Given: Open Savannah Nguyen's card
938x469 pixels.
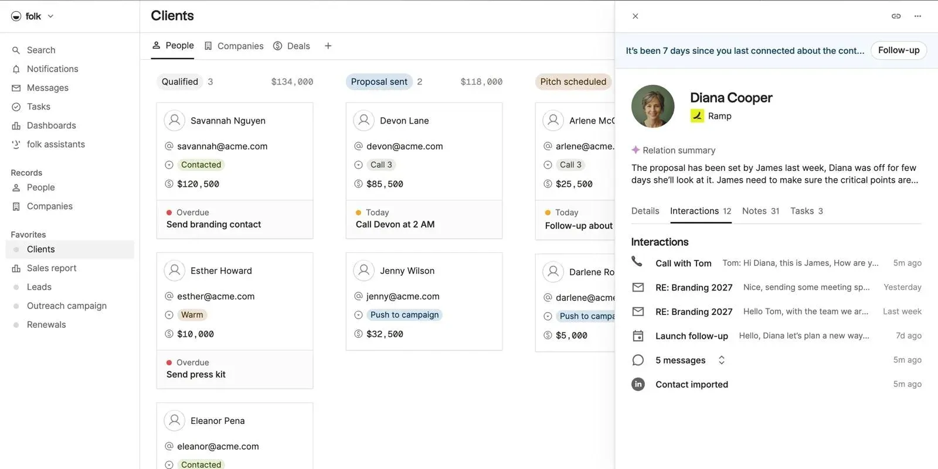Looking at the screenshot, I should tap(235, 170).
